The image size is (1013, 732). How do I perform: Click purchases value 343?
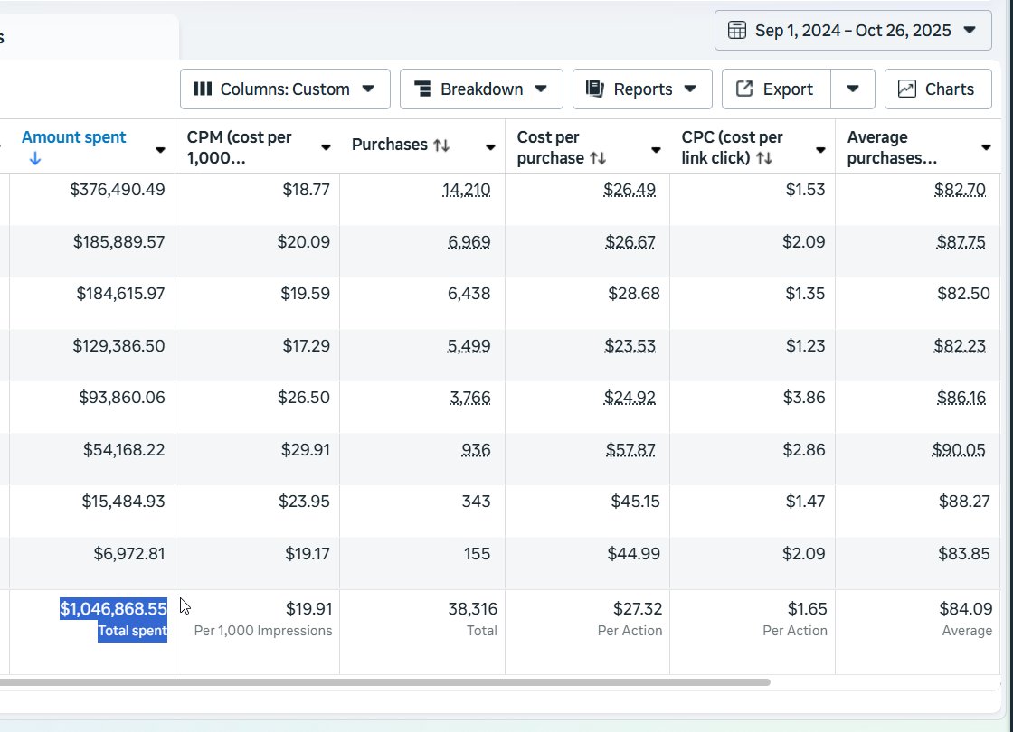pyautogui.click(x=476, y=502)
